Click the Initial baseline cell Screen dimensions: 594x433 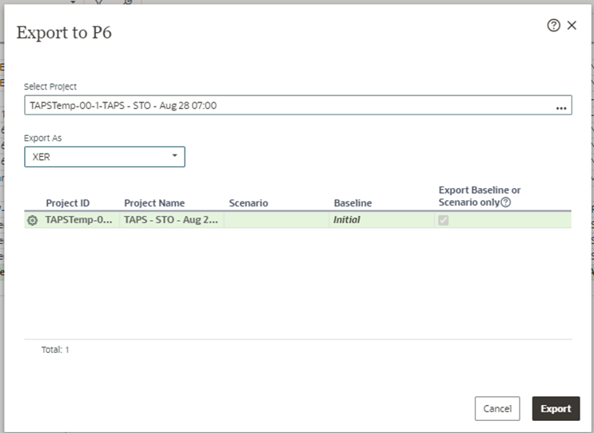tap(347, 220)
